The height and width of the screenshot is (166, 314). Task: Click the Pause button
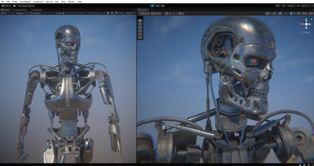pyautogui.click(x=158, y=6)
